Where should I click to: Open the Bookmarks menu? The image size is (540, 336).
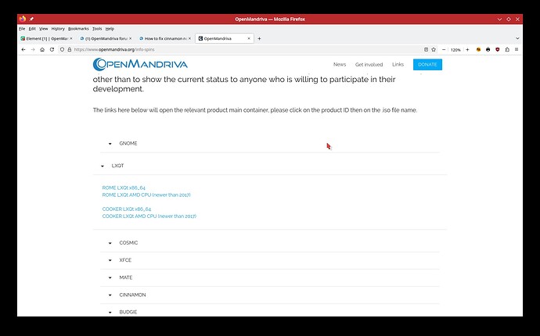pyautogui.click(x=78, y=29)
